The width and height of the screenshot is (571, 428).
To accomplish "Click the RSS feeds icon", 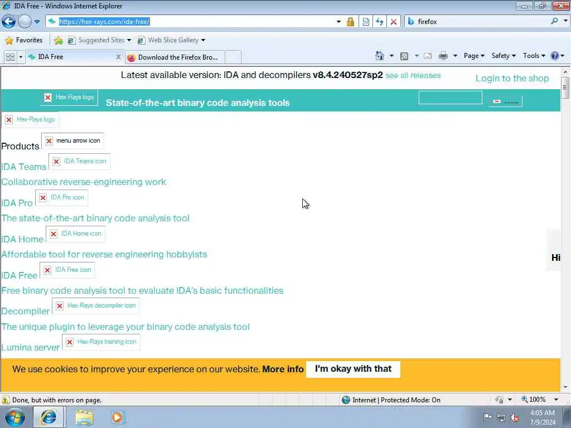I will 404,56.
